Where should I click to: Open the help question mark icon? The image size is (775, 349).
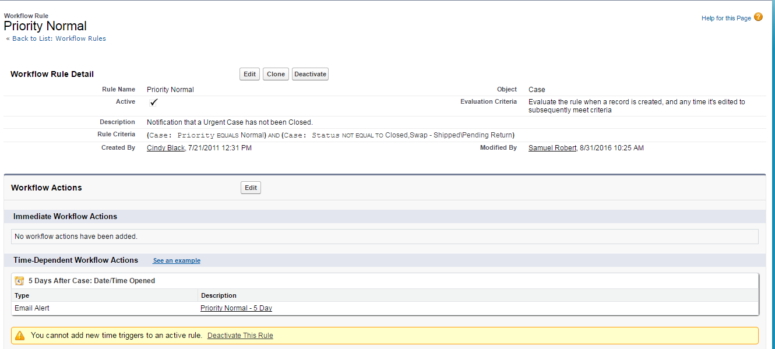(x=758, y=17)
